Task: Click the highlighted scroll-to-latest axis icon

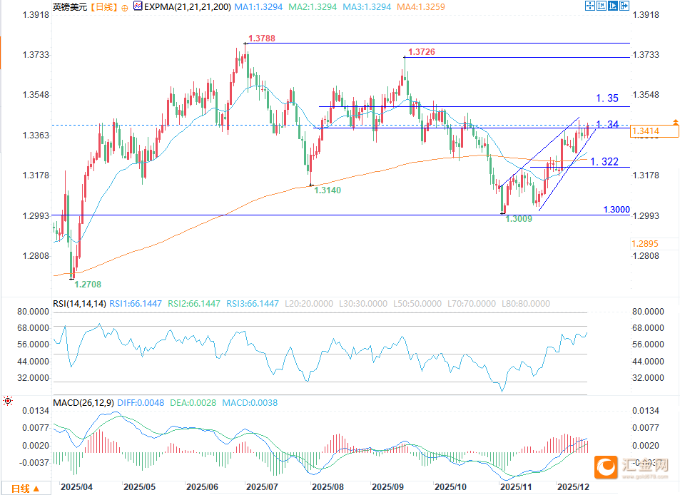Action: tap(613, 6)
